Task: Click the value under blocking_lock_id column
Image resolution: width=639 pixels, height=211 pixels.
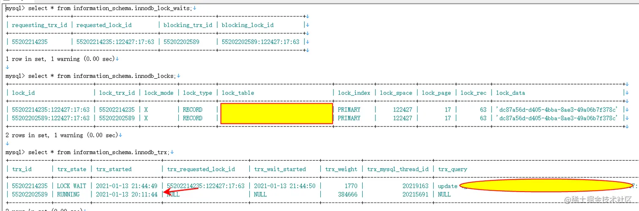Action: click(x=260, y=42)
